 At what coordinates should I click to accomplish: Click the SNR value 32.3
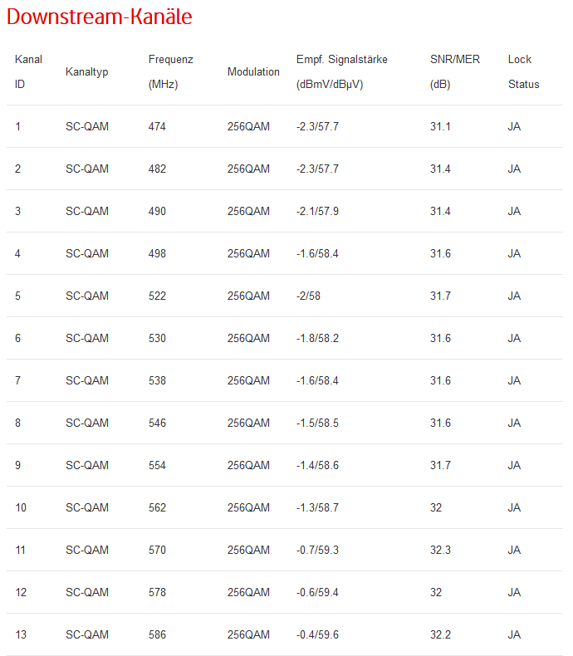point(440,551)
